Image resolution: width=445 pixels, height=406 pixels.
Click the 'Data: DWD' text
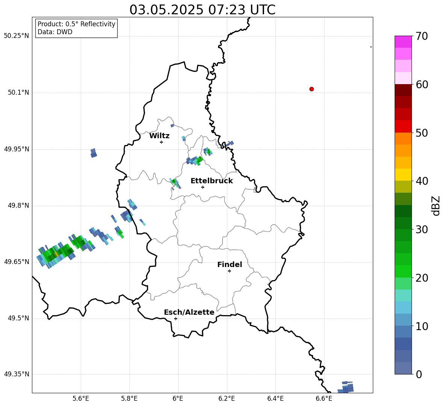(55, 32)
